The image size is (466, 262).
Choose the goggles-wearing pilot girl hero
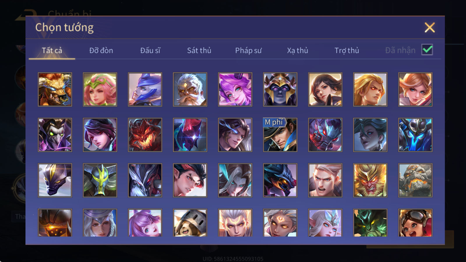pyautogui.click(x=415, y=223)
